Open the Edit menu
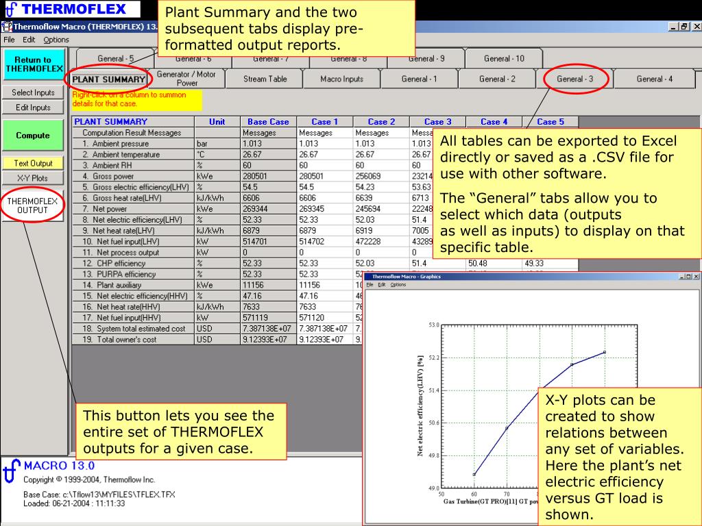Image resolution: width=702 pixels, height=526 pixels. [29, 40]
